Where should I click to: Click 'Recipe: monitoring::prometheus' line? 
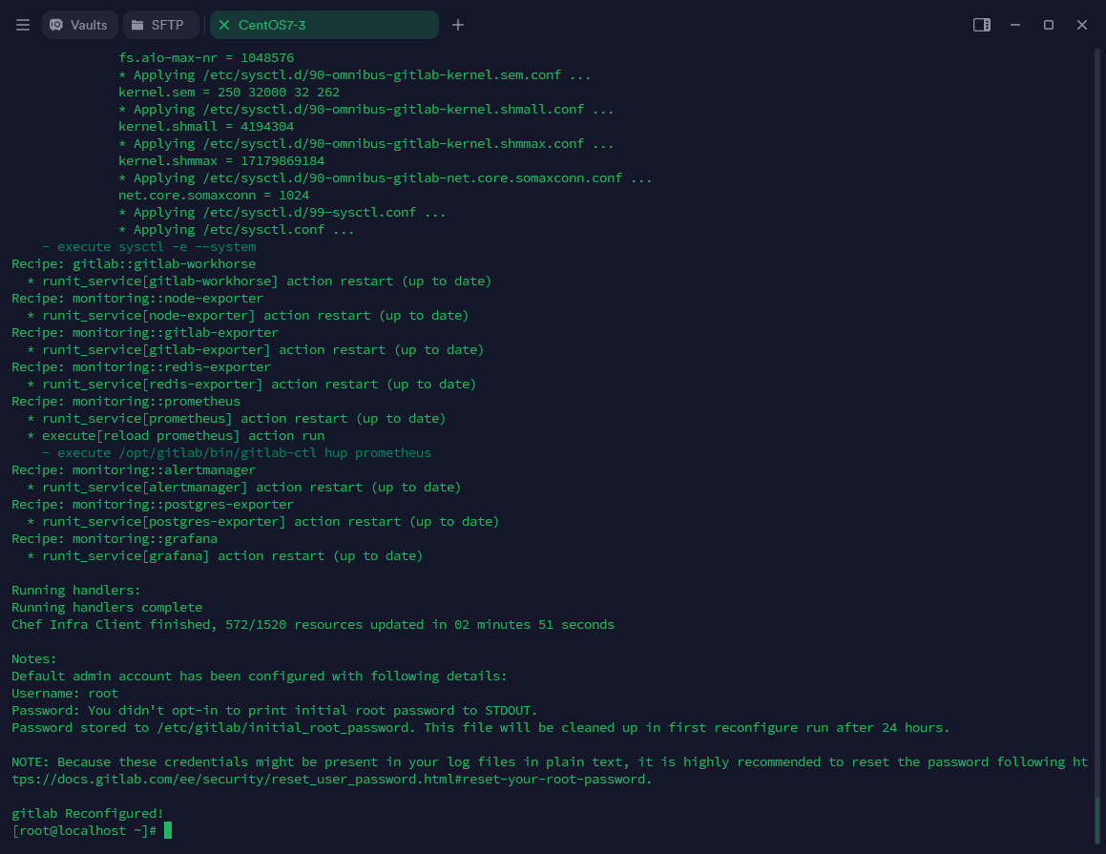point(126,401)
